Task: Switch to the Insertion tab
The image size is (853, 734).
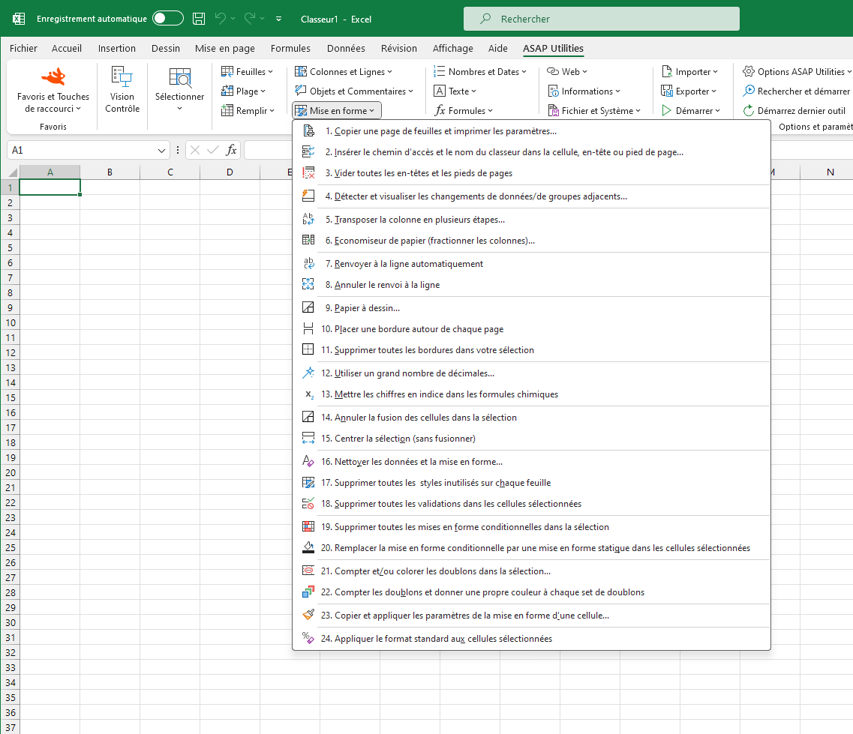Action: tap(117, 49)
